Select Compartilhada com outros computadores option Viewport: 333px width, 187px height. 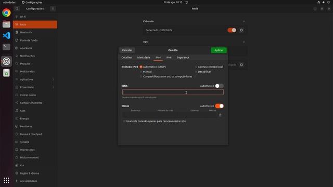click(141, 76)
